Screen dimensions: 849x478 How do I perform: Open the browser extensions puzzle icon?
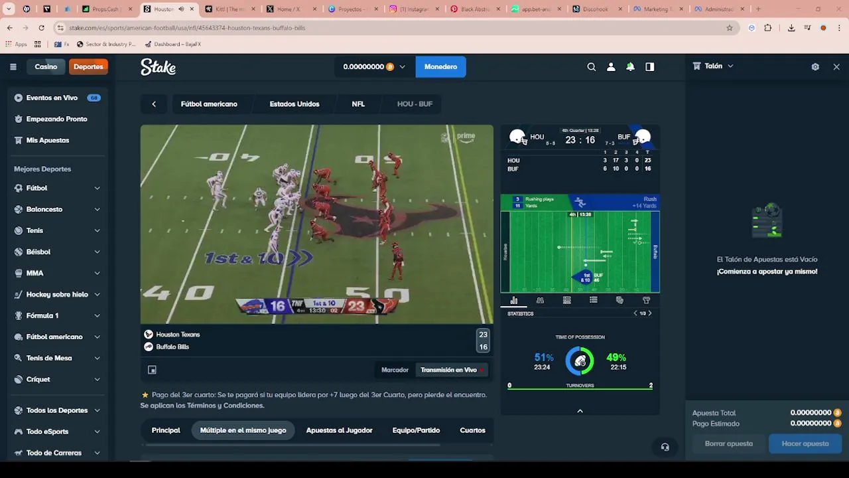(x=768, y=28)
